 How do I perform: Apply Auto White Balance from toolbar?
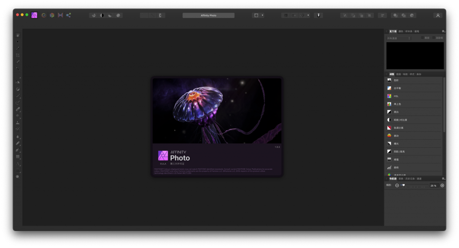coord(118,16)
